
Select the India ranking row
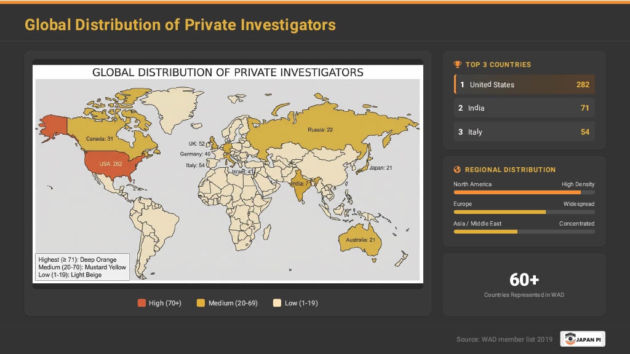tap(524, 108)
